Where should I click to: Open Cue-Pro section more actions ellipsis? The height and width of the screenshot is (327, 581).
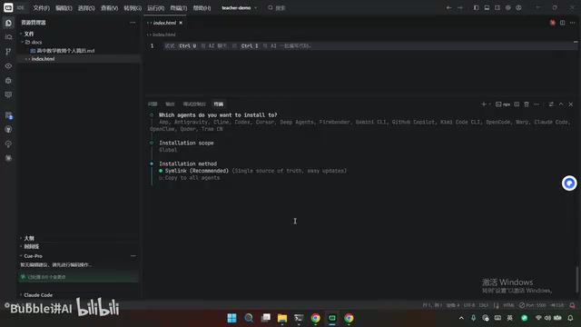133,256
